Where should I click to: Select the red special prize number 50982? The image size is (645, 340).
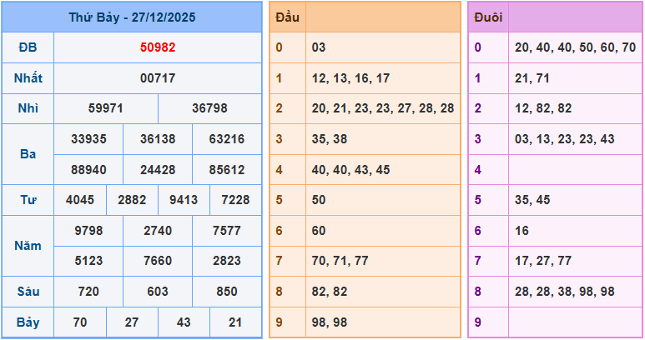pyautogui.click(x=158, y=47)
